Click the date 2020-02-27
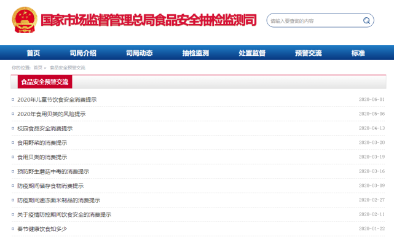Screen dimensions: 394x242 pyautogui.click(x=372, y=200)
